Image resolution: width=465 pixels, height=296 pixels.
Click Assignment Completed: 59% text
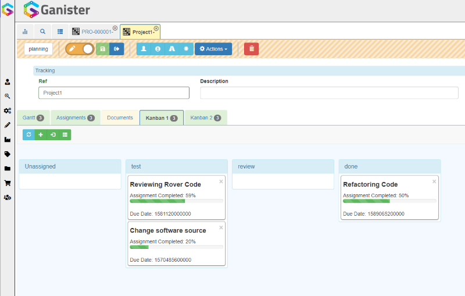(x=163, y=195)
